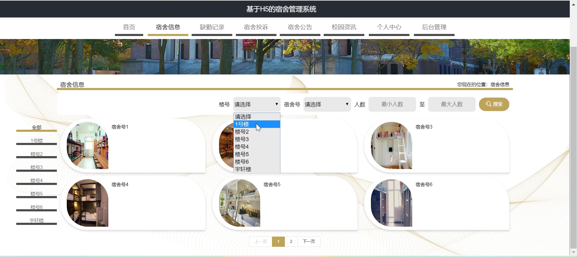Go to the 缺勤记录 tab
577x257 pixels.
point(212,27)
